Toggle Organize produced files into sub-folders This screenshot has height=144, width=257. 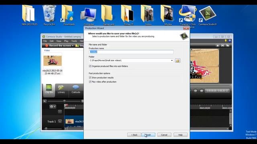coord(90,66)
